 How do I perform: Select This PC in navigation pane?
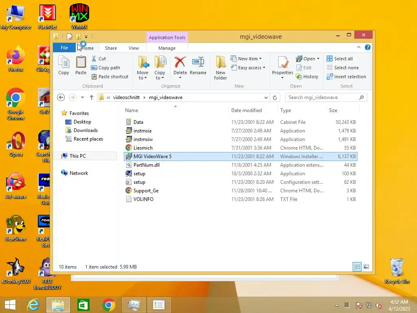point(86,156)
